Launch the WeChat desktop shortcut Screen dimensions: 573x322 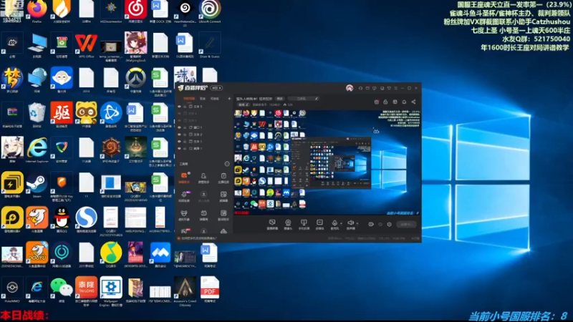[x=62, y=288]
